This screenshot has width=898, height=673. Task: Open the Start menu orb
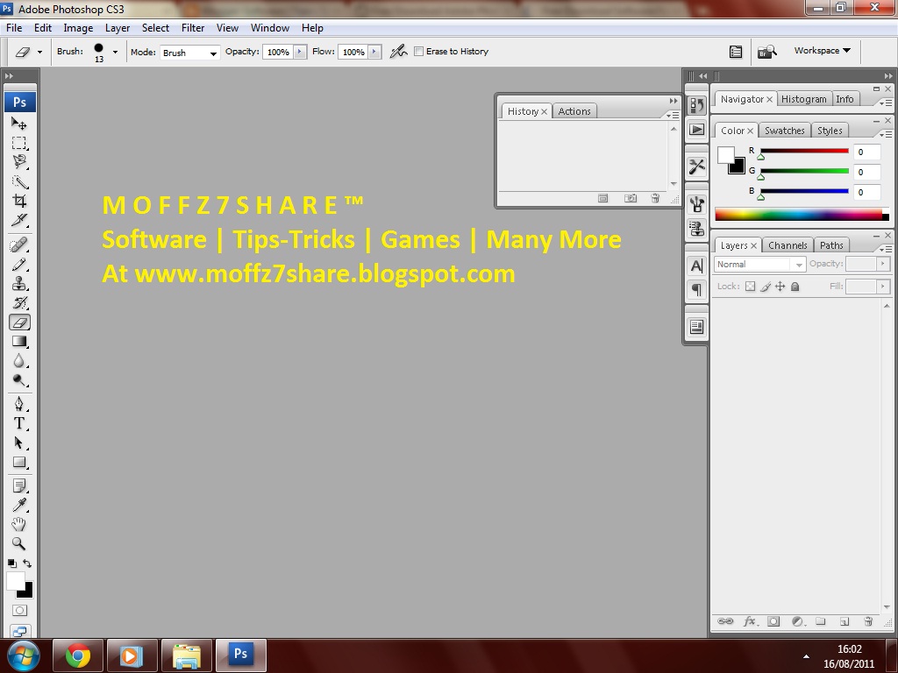click(x=23, y=655)
